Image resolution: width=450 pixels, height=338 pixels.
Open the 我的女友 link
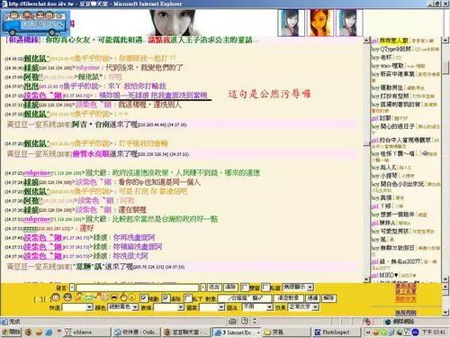pos(406,299)
